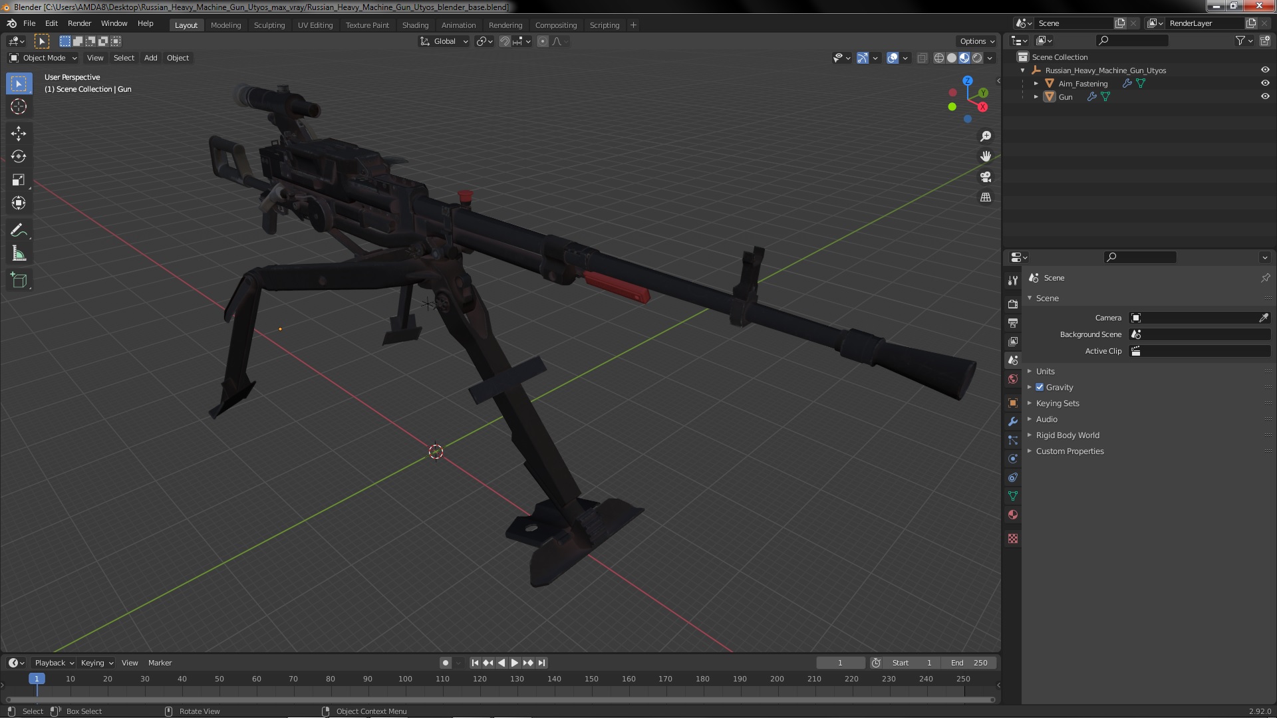
Task: Open the Output properties tab
Action: 1013,322
